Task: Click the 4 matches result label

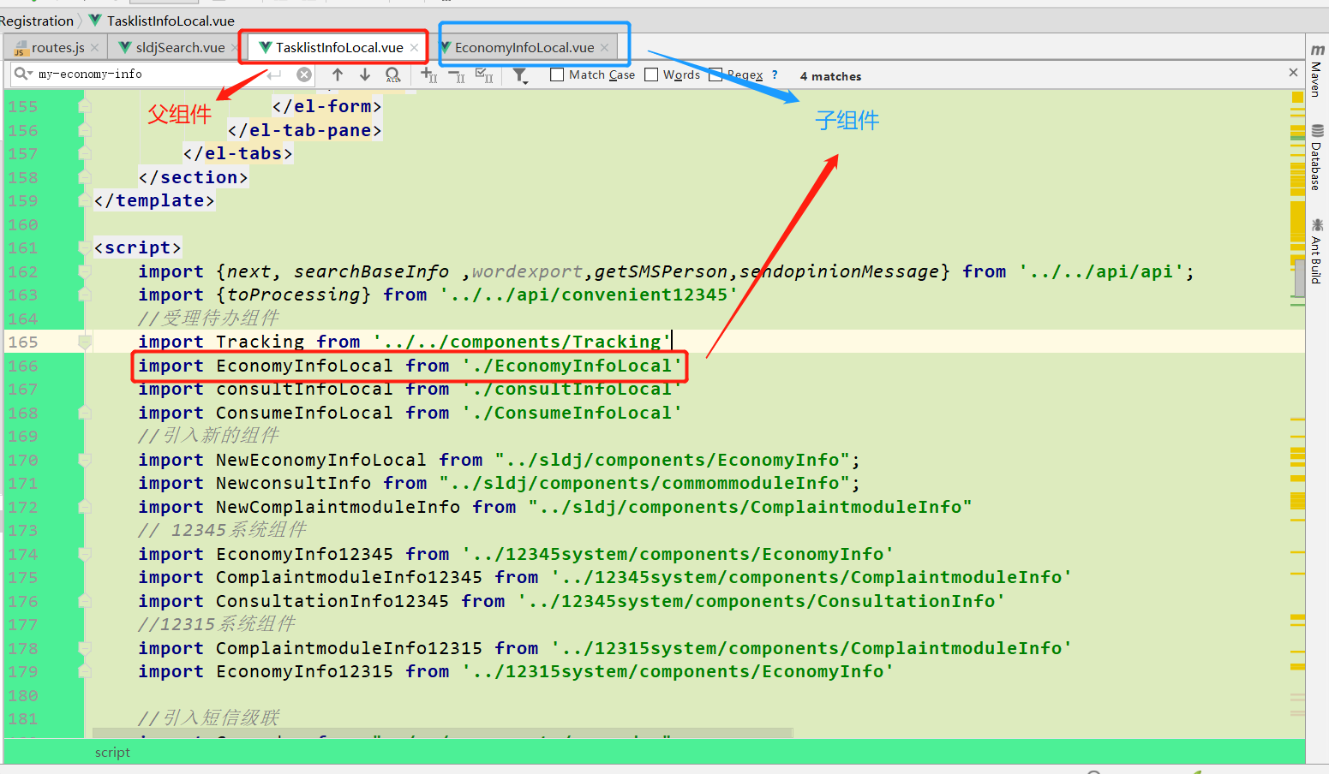Action: click(830, 76)
